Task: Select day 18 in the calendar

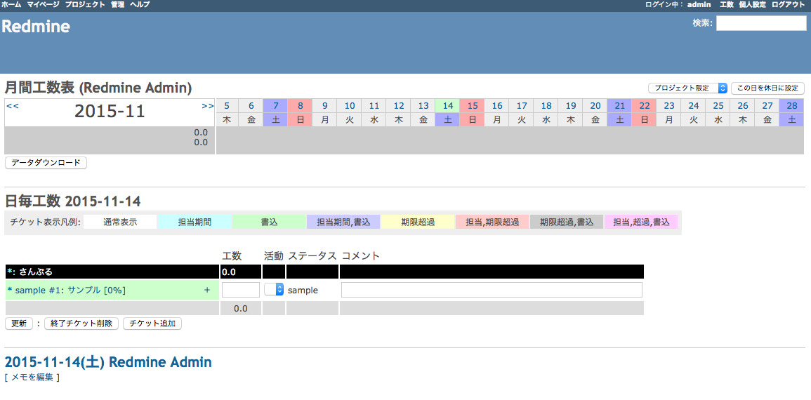Action: 546,106
